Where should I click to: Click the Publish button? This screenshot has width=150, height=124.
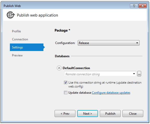coord(110,114)
